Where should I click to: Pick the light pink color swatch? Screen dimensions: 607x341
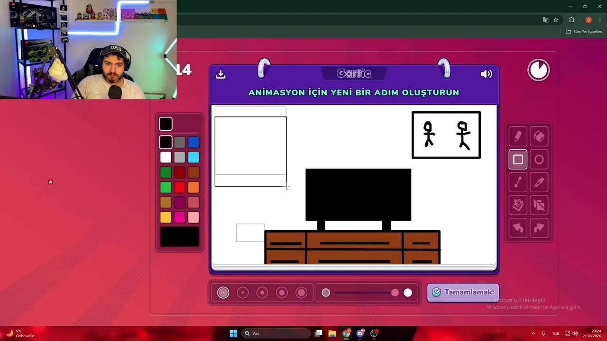click(x=193, y=217)
